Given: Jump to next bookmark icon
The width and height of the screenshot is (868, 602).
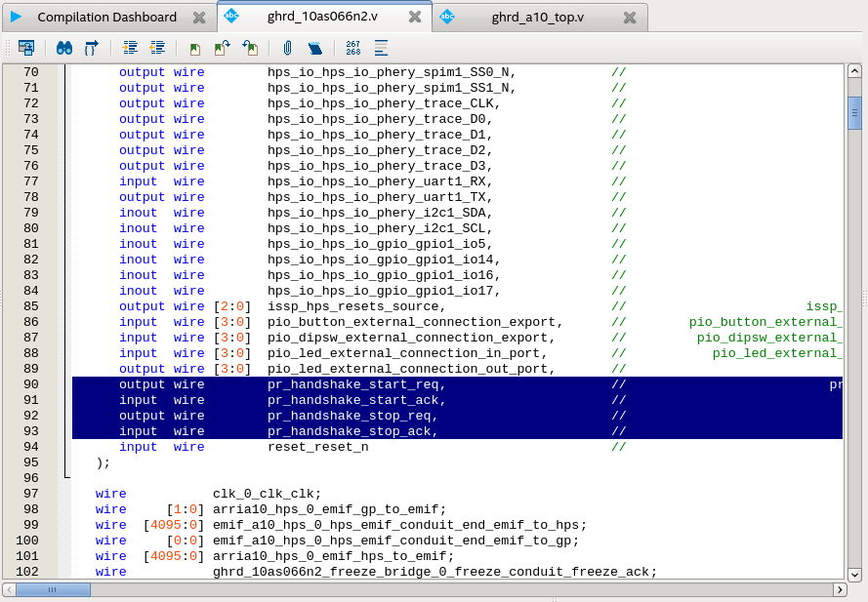Looking at the screenshot, I should point(223,47).
